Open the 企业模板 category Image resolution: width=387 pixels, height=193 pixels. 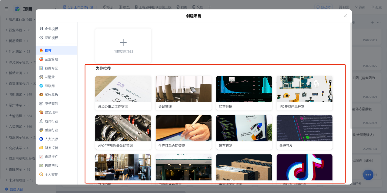click(56, 29)
